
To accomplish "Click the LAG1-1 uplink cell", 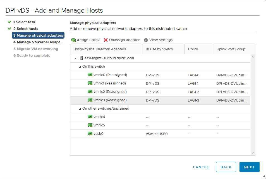I will pos(193,83).
